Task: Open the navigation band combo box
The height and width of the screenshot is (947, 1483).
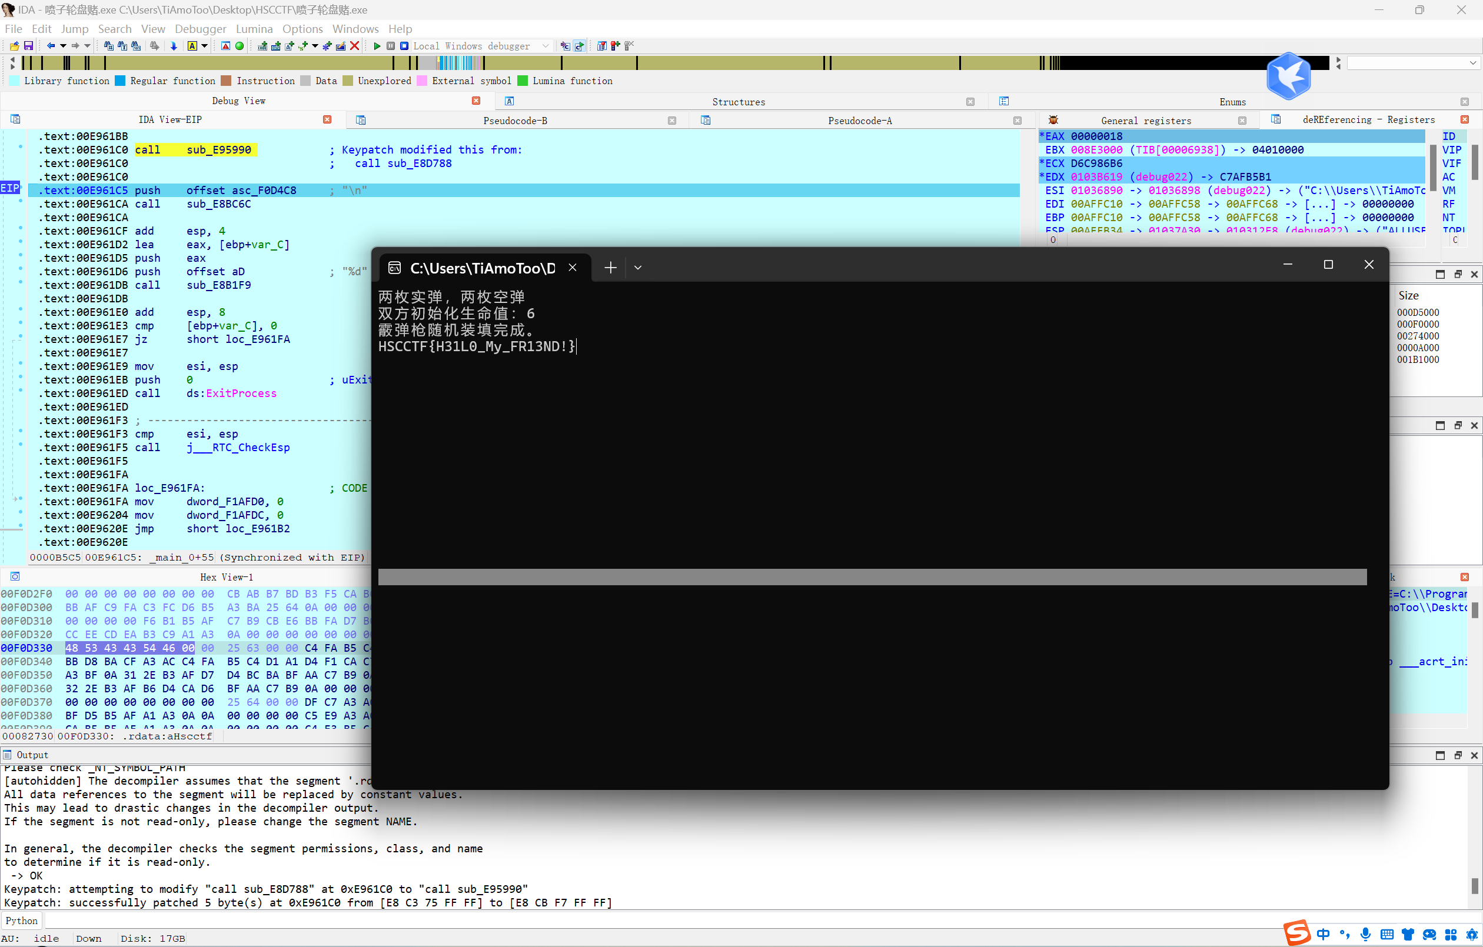Action: (1414, 63)
